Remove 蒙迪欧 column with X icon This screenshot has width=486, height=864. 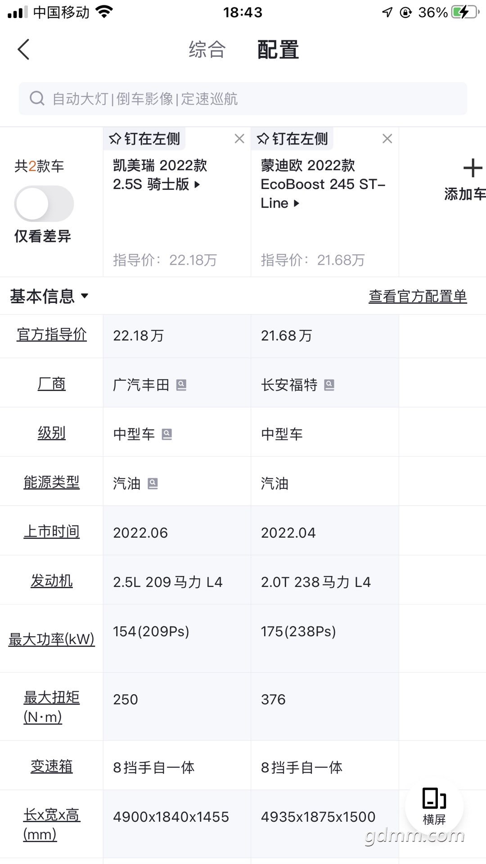(387, 139)
